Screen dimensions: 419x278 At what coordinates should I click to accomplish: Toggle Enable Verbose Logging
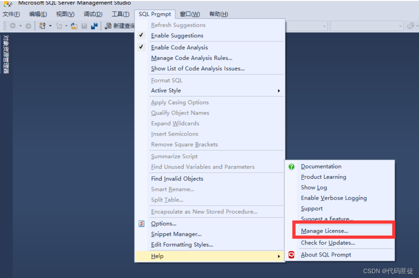[334, 198]
